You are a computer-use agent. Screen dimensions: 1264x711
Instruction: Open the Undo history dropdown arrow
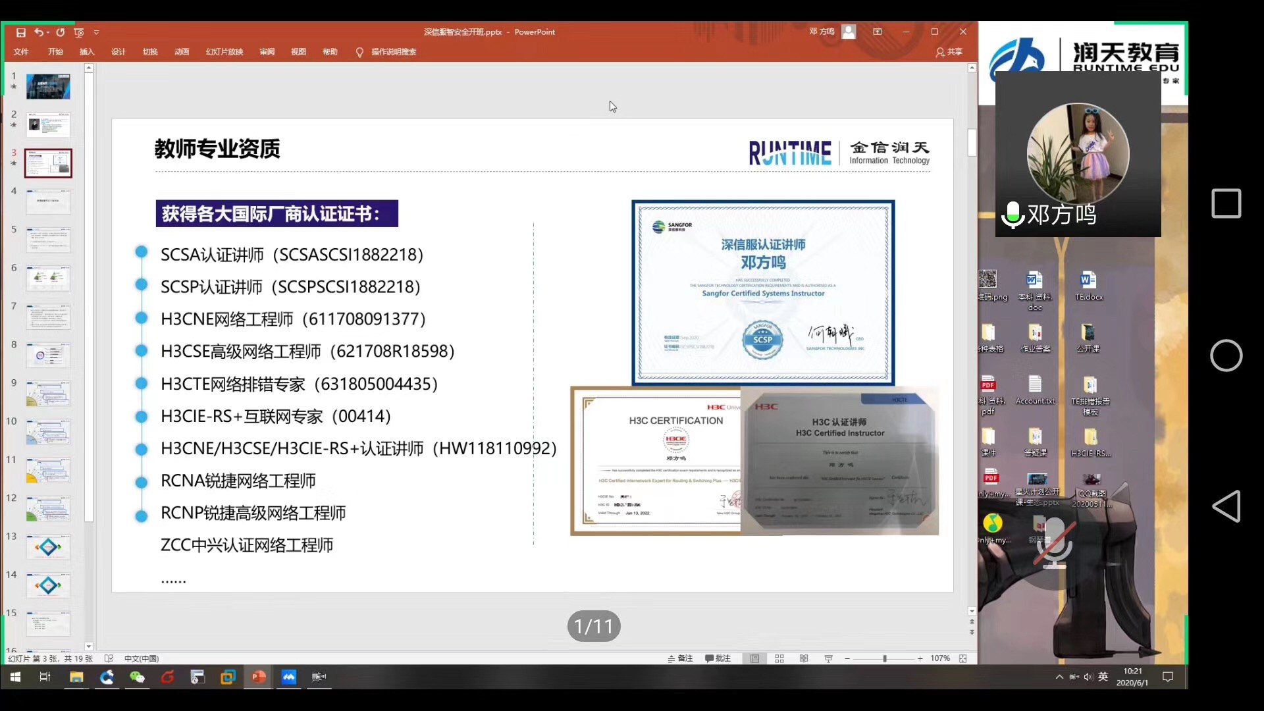tap(48, 32)
